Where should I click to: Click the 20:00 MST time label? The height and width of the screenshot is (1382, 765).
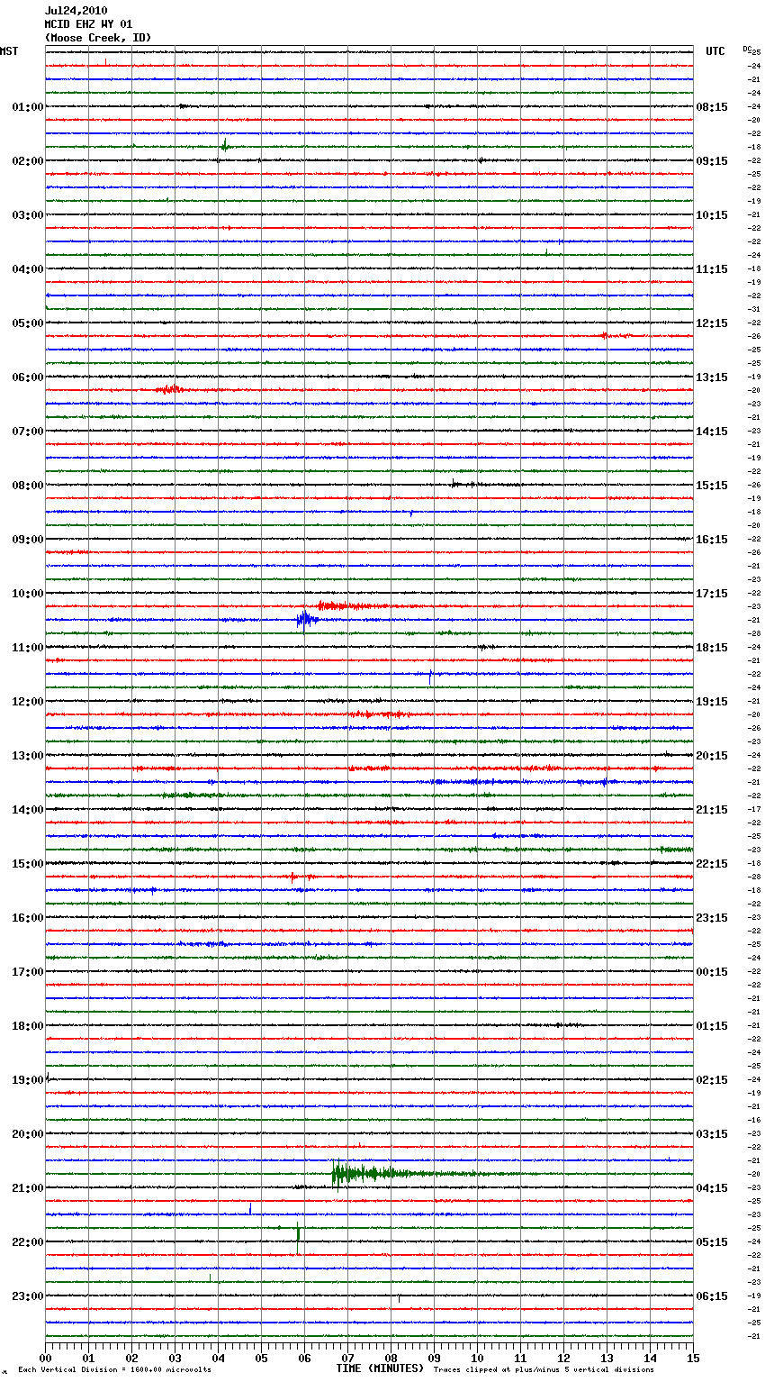coord(28,1134)
